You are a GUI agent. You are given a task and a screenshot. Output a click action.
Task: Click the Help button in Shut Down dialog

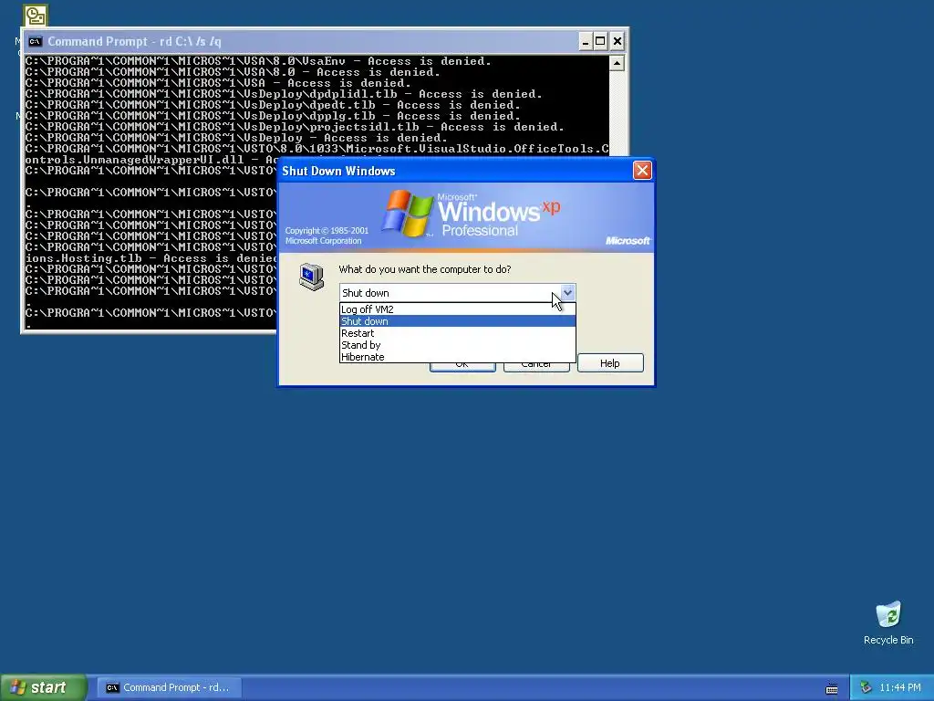[x=610, y=363]
